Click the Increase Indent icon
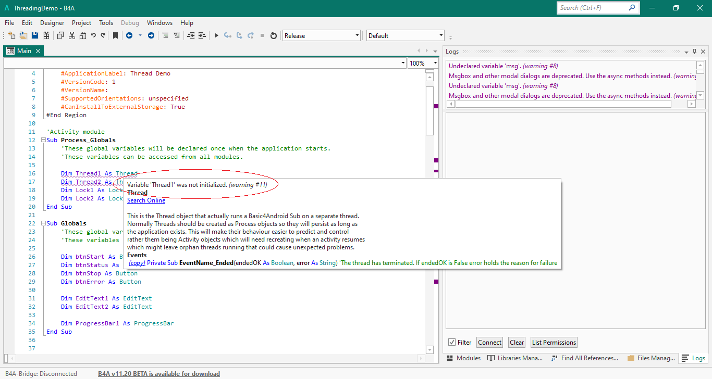 click(x=202, y=35)
